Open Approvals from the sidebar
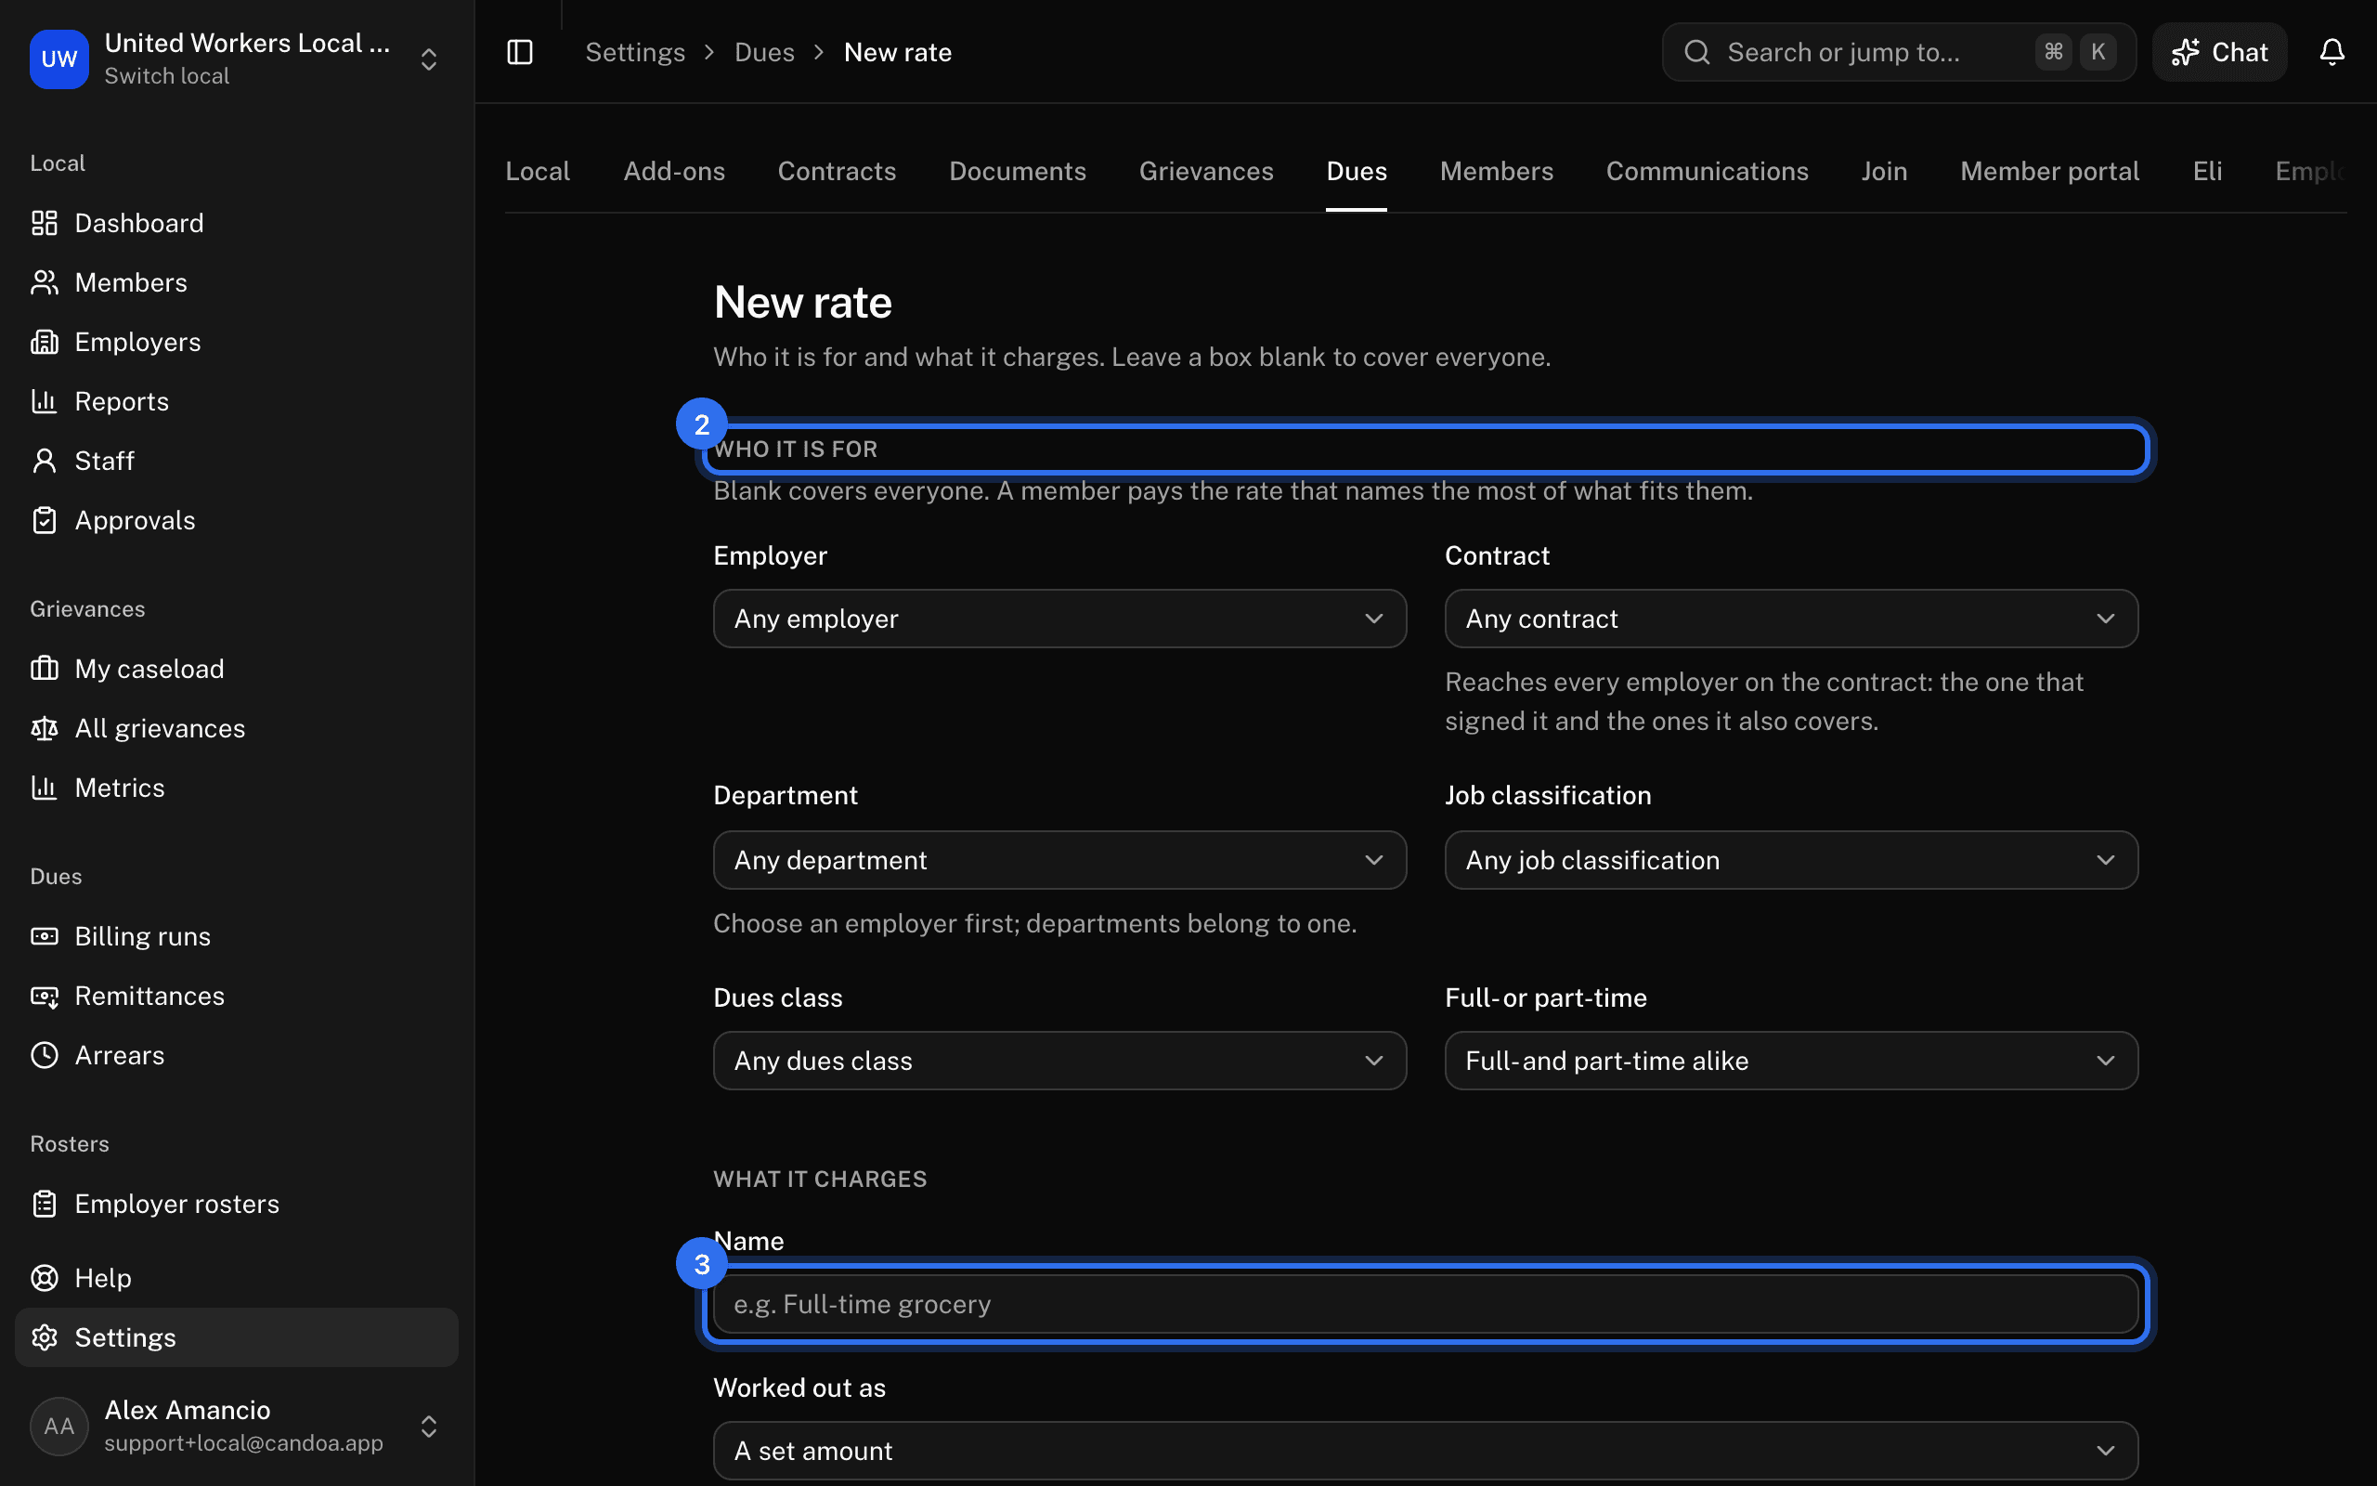This screenshot has height=1486, width=2377. click(x=237, y=520)
